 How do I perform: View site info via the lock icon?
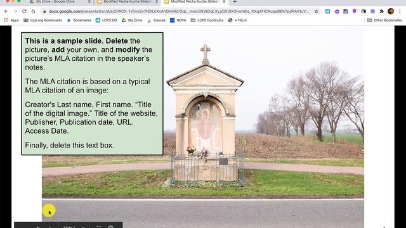pos(44,11)
